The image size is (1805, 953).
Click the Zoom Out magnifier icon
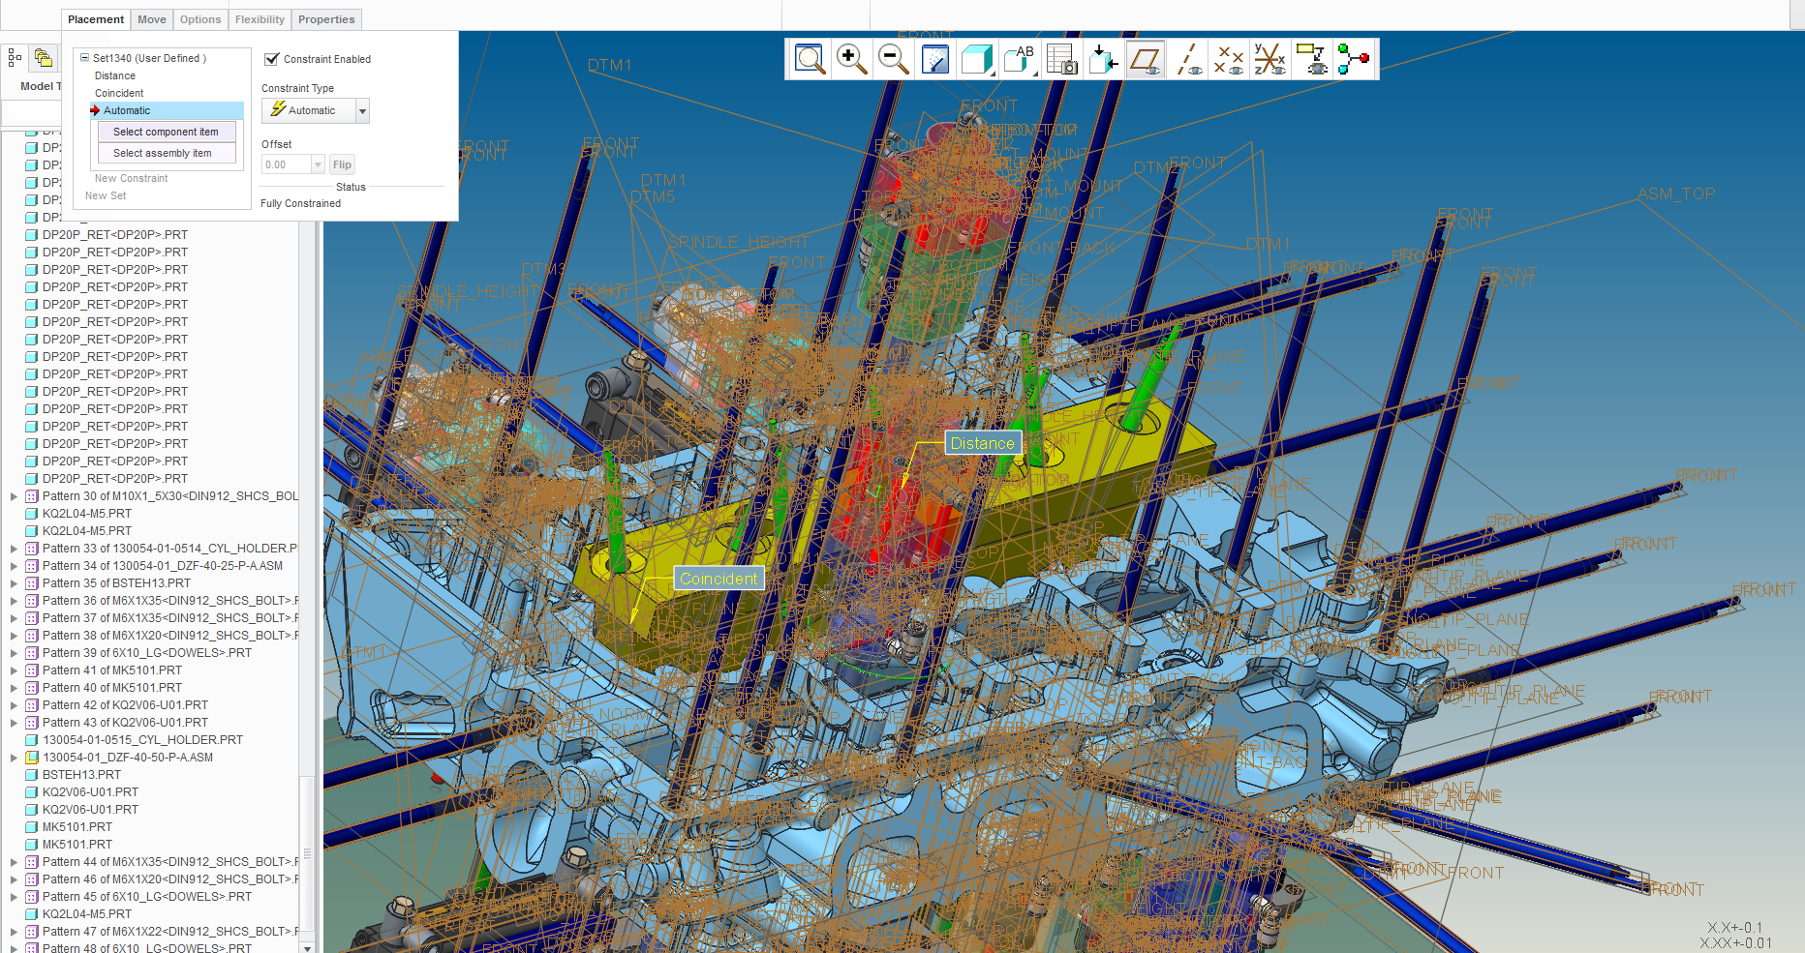coord(893,59)
